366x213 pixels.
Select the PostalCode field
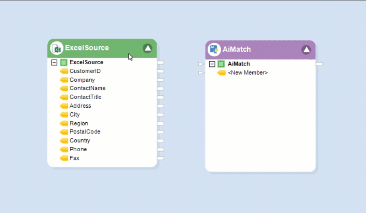coord(85,132)
